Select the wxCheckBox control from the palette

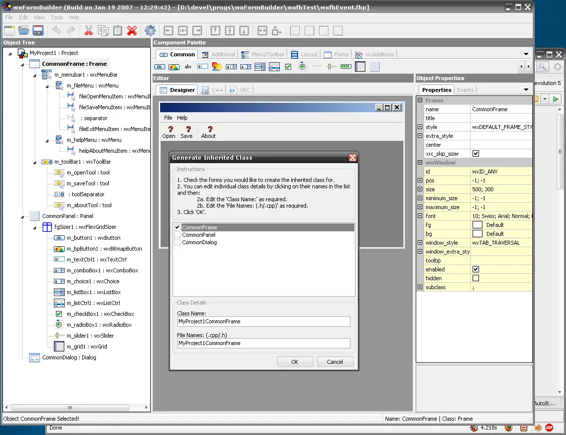click(288, 66)
